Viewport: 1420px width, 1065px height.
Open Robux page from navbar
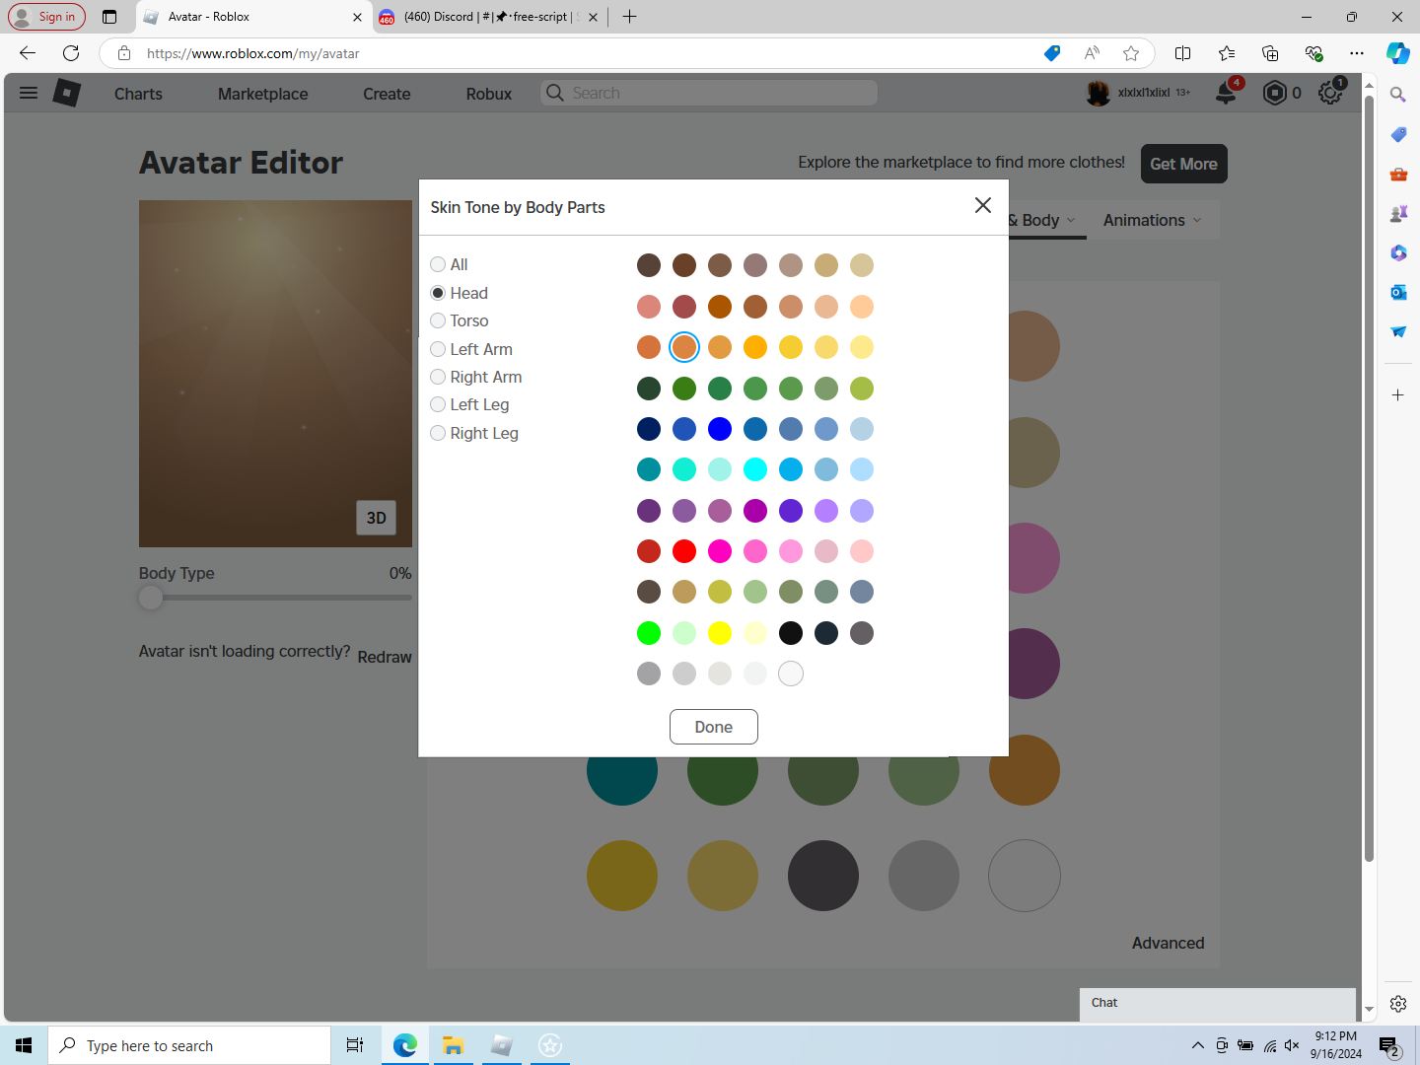[x=489, y=94]
